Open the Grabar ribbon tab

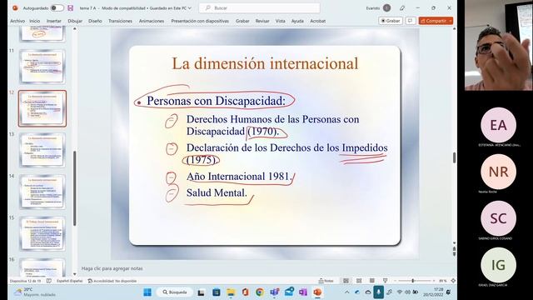[242, 21]
